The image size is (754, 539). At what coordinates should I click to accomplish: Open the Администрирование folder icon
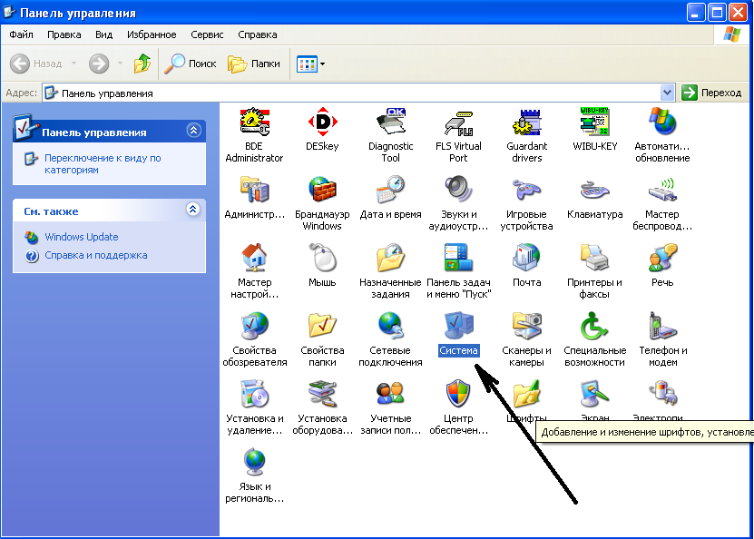(x=254, y=190)
